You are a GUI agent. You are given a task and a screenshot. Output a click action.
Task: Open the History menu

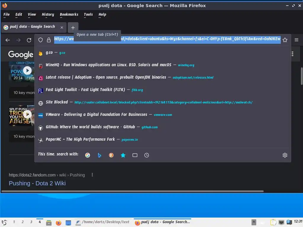[48, 14]
